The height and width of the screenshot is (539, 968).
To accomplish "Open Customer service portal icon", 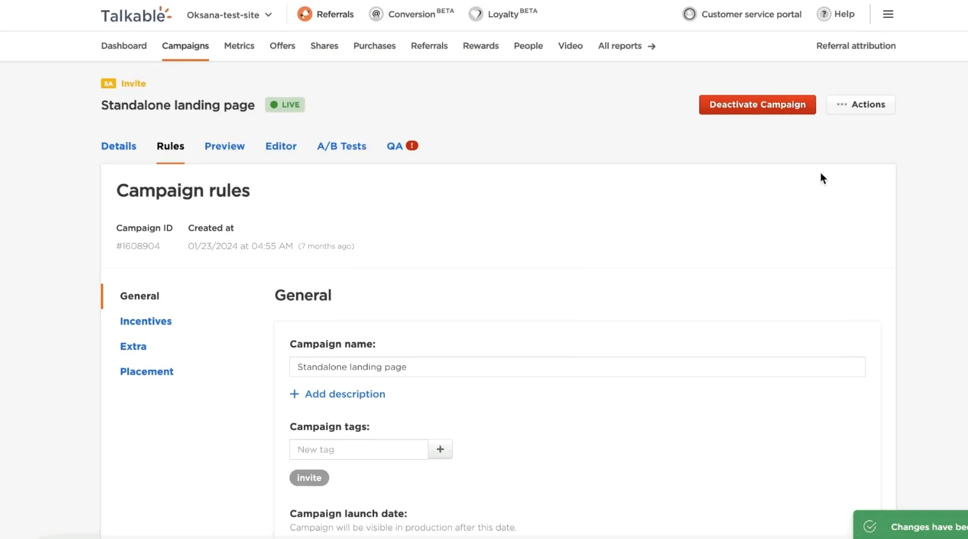I will [x=689, y=14].
